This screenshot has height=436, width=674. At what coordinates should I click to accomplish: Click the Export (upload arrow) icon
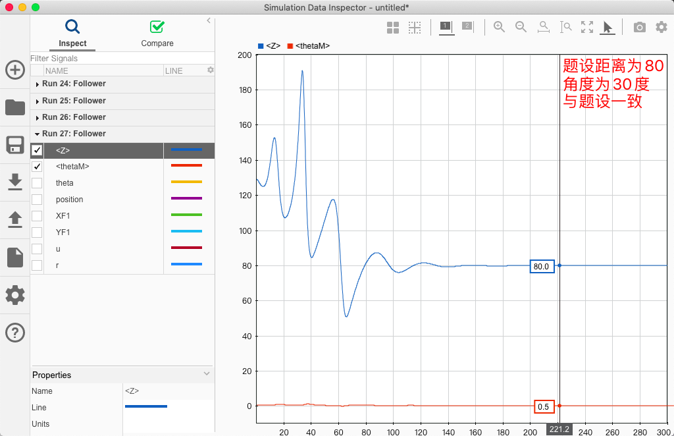coord(15,219)
